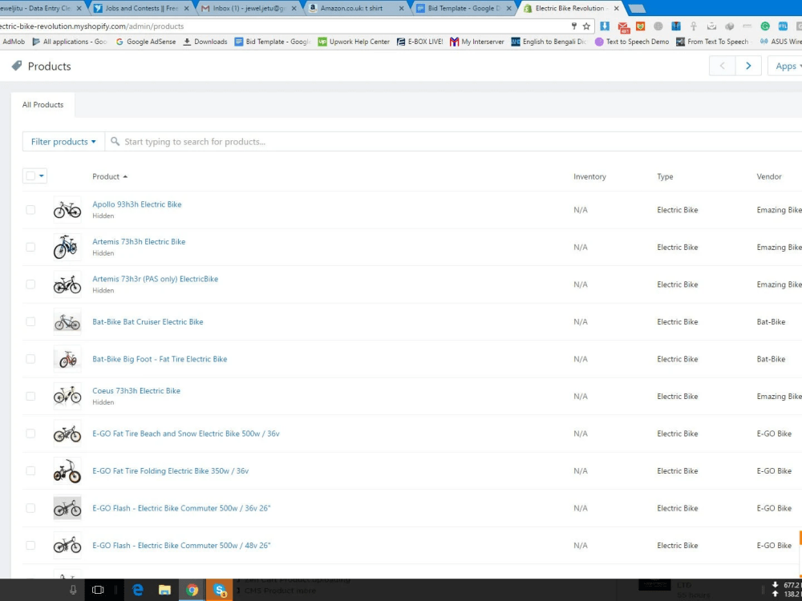
Task: Check the Coeus 73h3h Electric Bike row
Action: 30,396
